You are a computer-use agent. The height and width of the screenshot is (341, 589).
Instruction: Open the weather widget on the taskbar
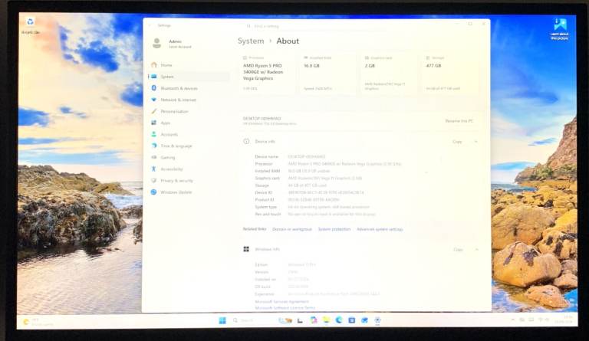tap(38, 322)
